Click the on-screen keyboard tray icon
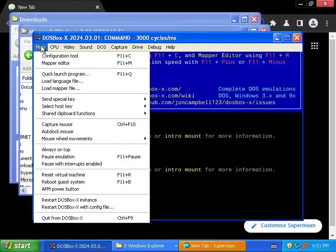This screenshot has height=252, width=336. [274, 246]
